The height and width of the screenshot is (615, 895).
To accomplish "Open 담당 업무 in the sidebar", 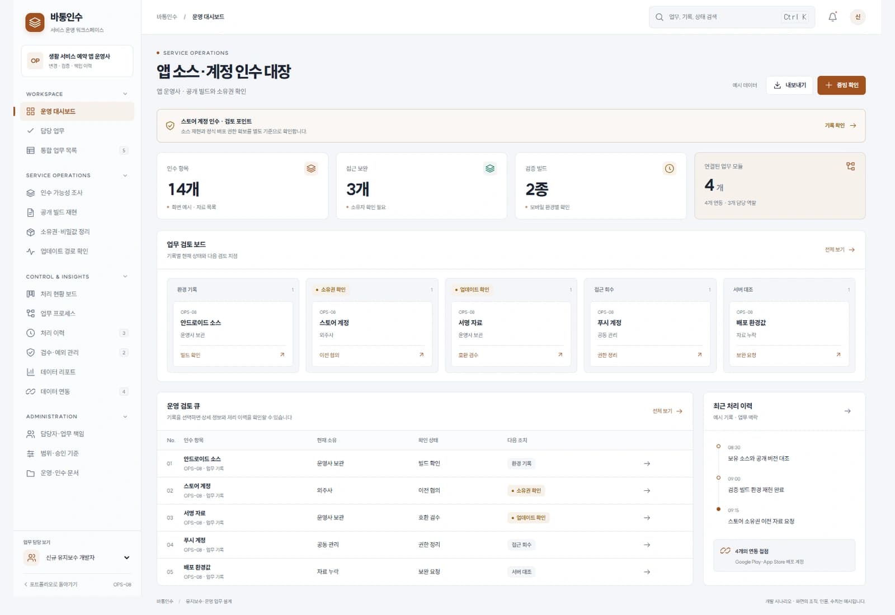I will (x=77, y=131).
